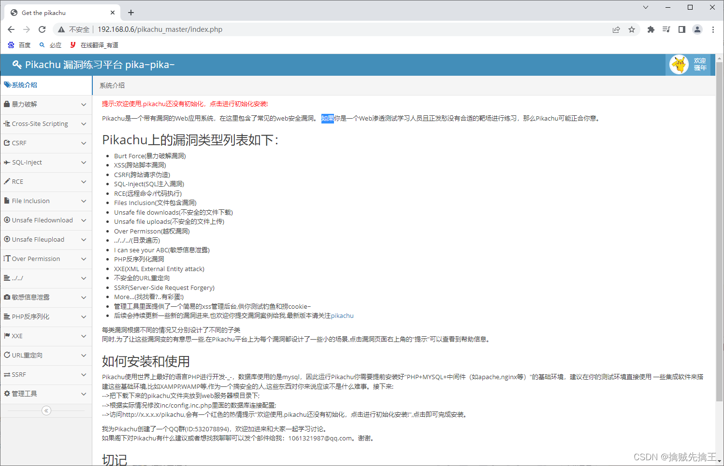
Task: Click the Pikachu avatar image in header
Action: [679, 65]
